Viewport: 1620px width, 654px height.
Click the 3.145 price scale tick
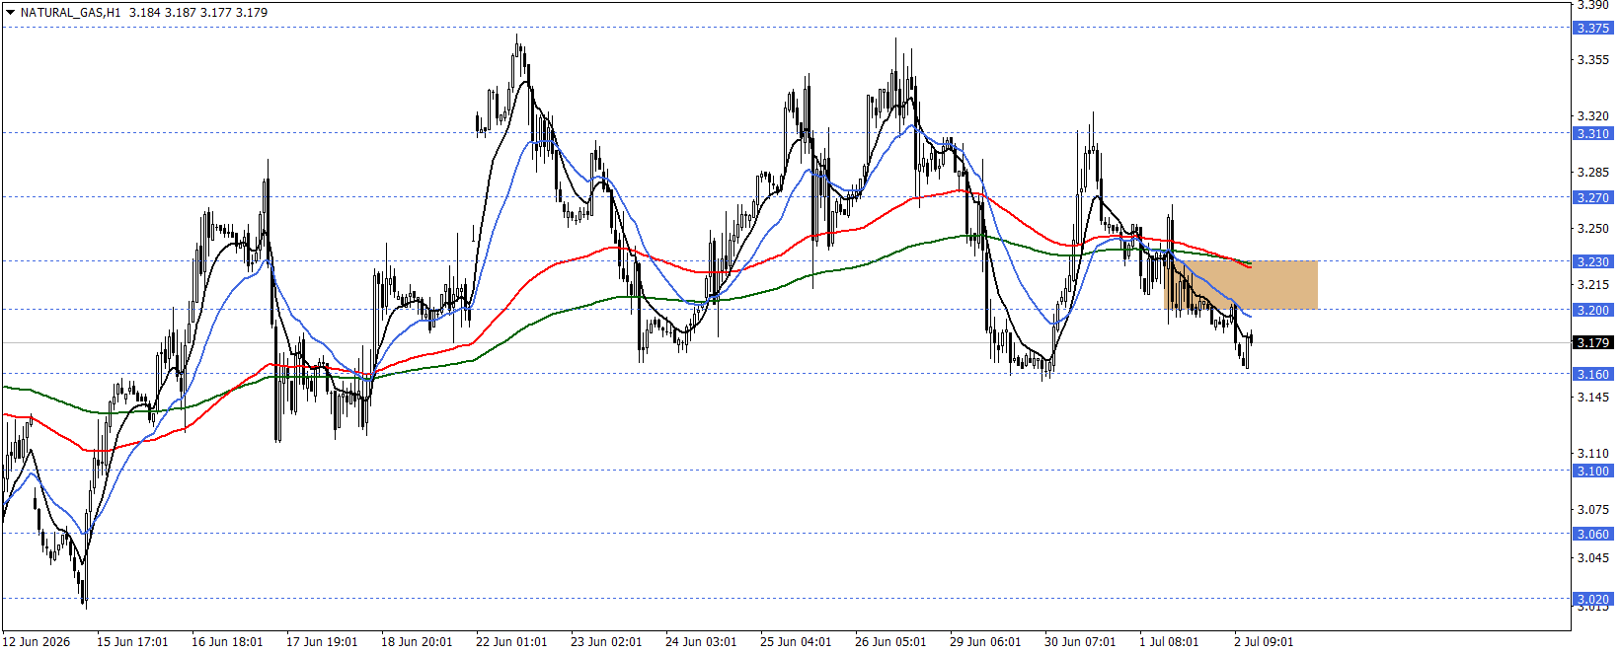coord(1592,398)
